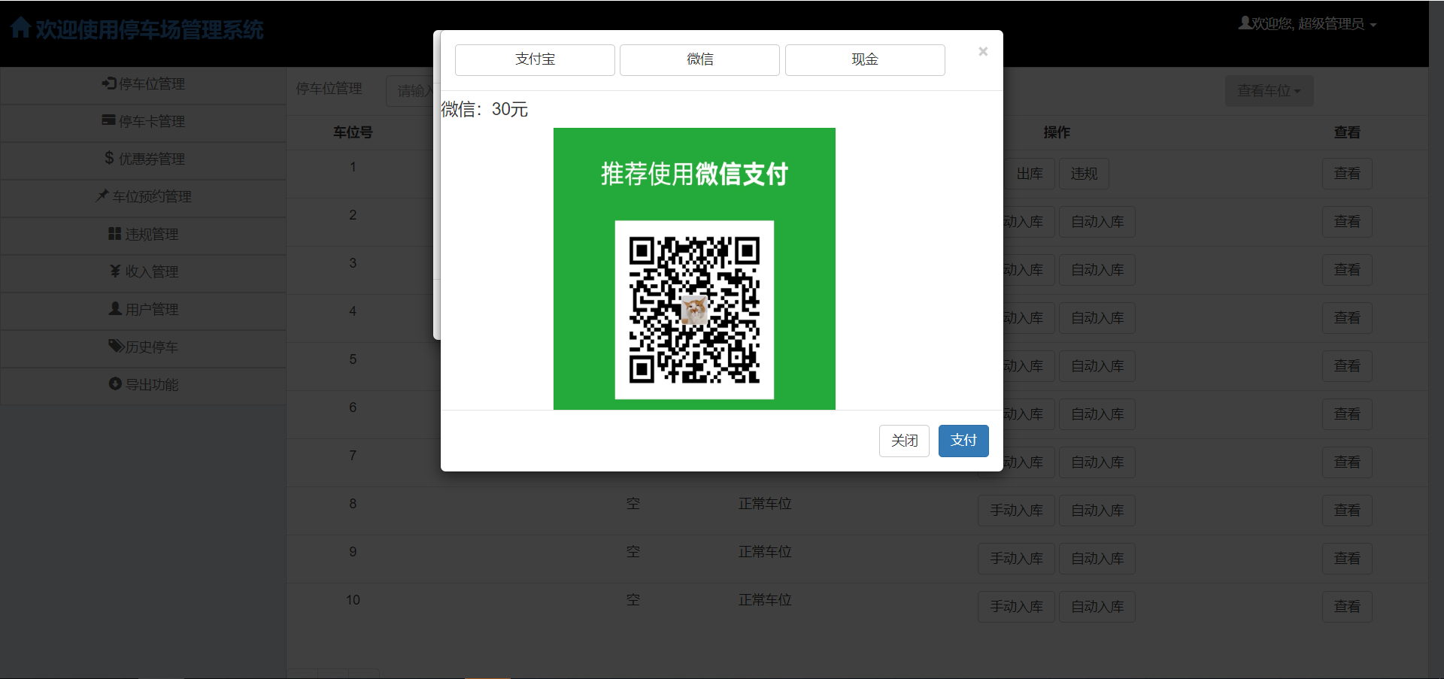Click the yen icon for 收入管理
This screenshot has height=679, width=1444.
coord(115,271)
